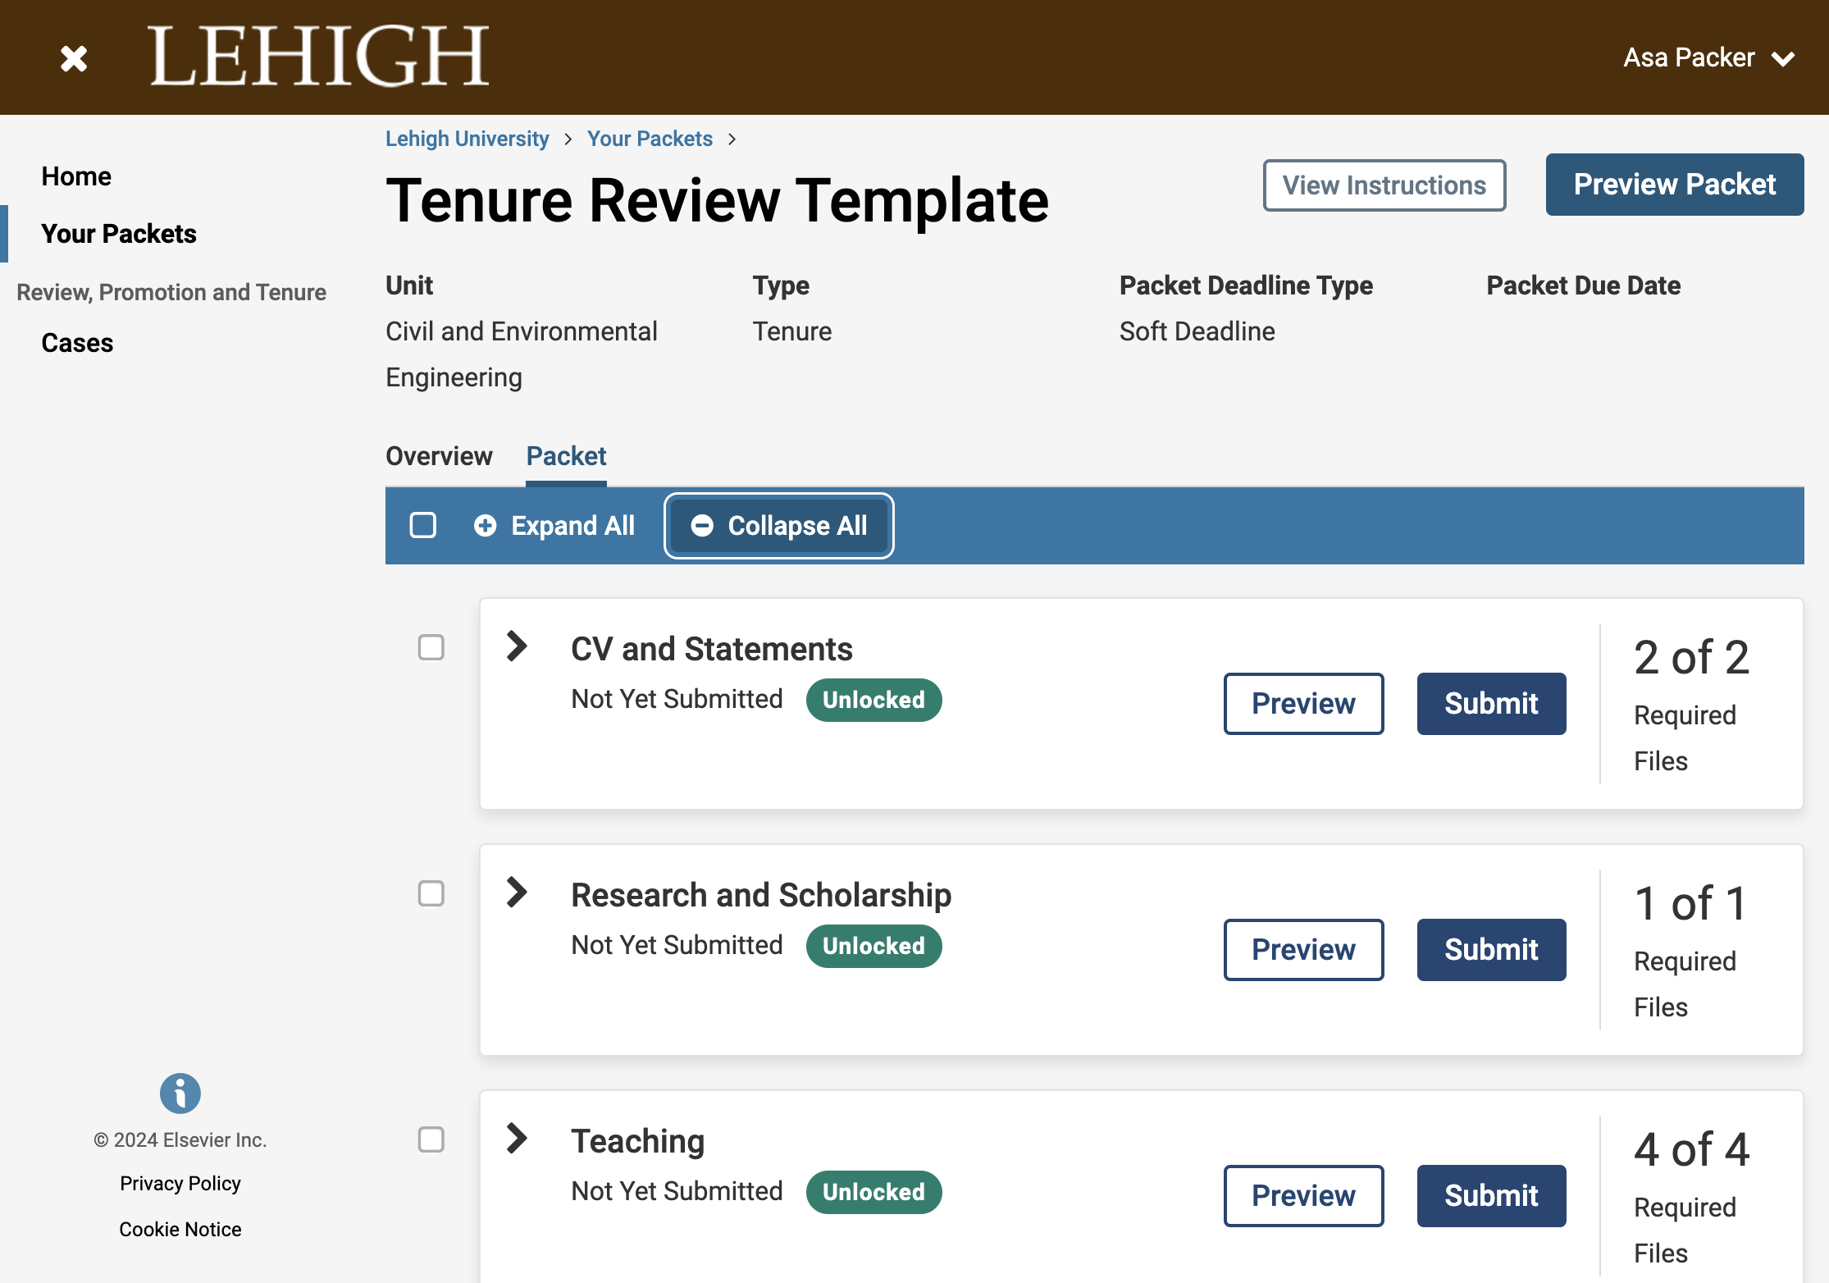Preview the Teaching section
The width and height of the screenshot is (1829, 1283).
(x=1304, y=1196)
